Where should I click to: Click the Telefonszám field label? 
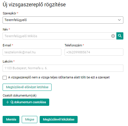73,45
